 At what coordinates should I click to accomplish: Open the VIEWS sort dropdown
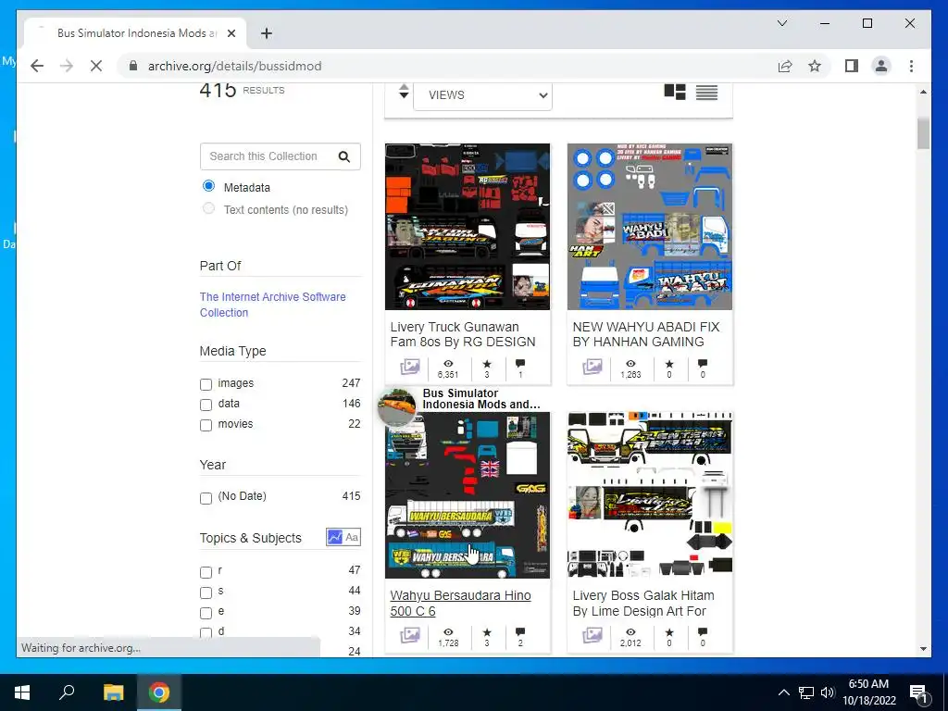coord(482,95)
